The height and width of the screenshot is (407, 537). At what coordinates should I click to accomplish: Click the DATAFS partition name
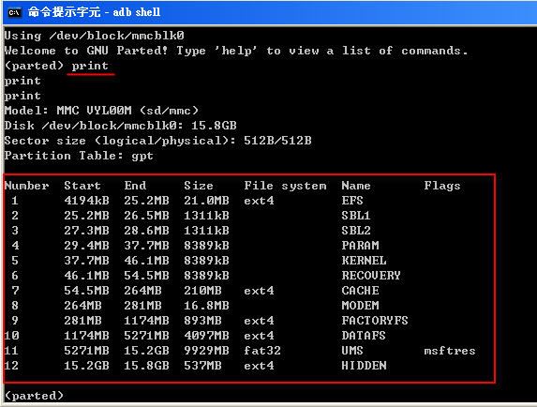(x=364, y=336)
